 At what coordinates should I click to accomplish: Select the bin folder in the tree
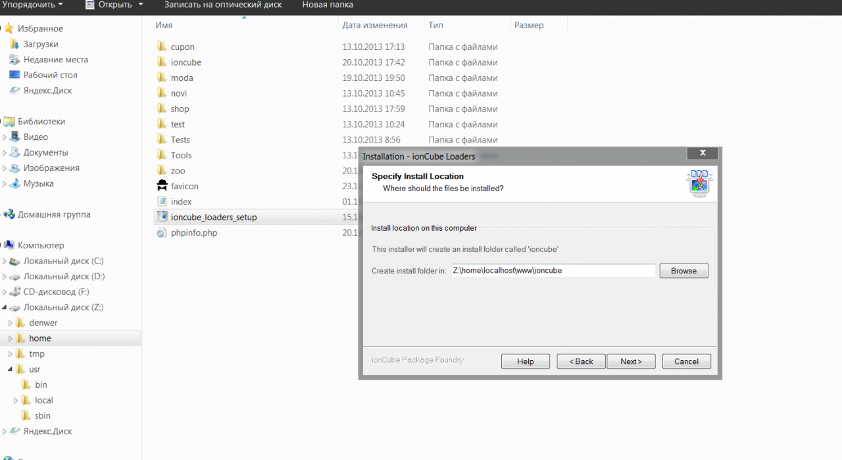41,384
